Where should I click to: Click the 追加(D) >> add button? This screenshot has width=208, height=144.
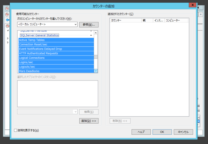coord(89,121)
